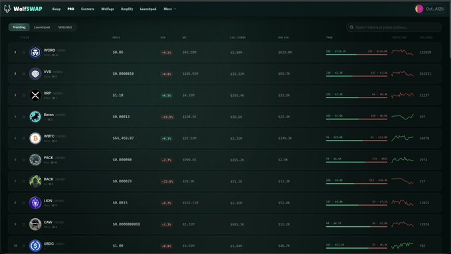Viewport: 451px width, 254px height.
Task: Select the Trending tab
Action: pos(19,27)
